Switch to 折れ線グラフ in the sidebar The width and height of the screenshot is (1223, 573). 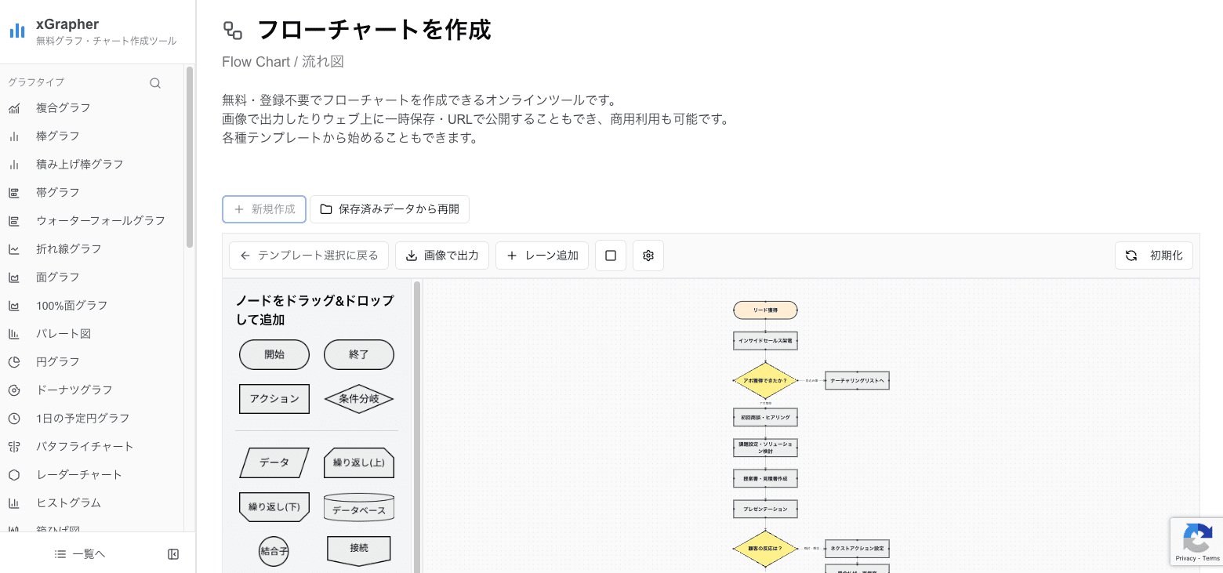pyautogui.click(x=67, y=248)
